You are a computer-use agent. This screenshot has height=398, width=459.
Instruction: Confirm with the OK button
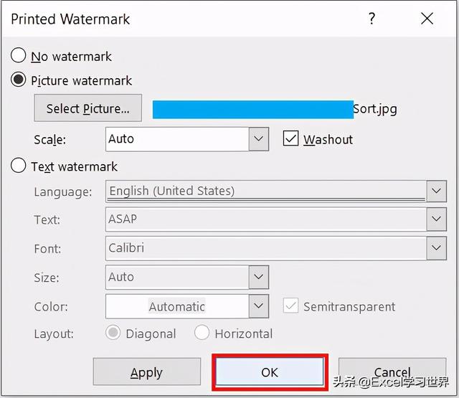point(269,372)
